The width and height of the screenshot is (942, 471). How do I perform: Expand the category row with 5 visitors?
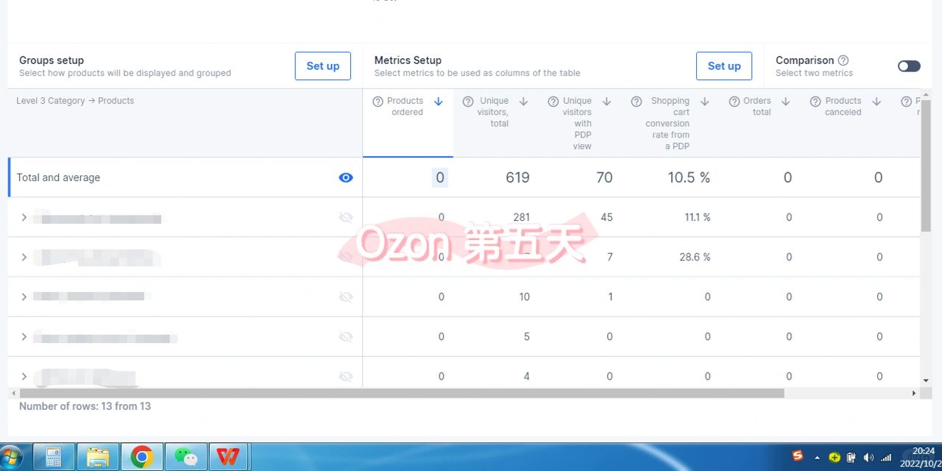(x=24, y=336)
